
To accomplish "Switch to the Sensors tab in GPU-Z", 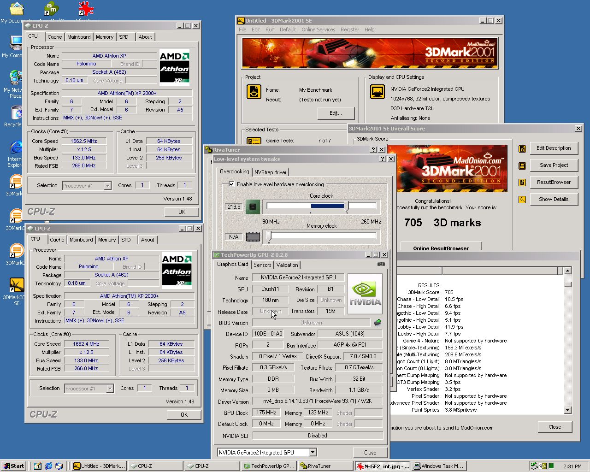I will pyautogui.click(x=262, y=265).
